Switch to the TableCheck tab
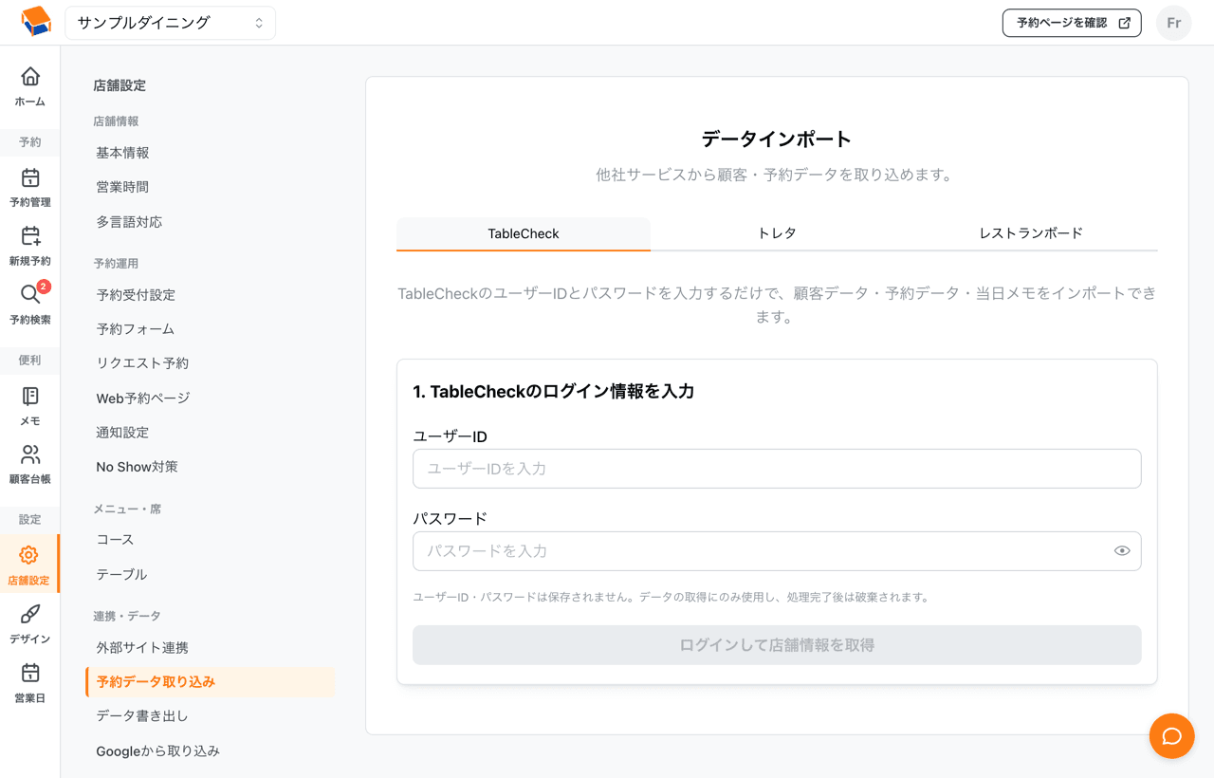The height and width of the screenshot is (778, 1214). (x=524, y=233)
